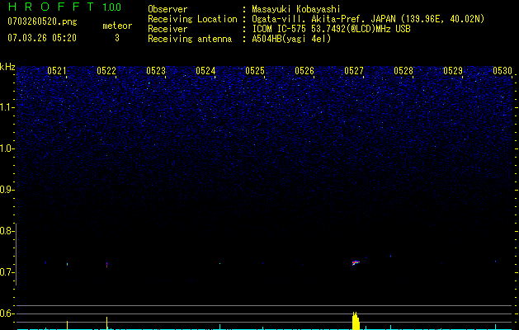The height and width of the screenshot is (330, 519).
Task: Click the 0.7 kHz frequency label
Action: (x=7, y=272)
